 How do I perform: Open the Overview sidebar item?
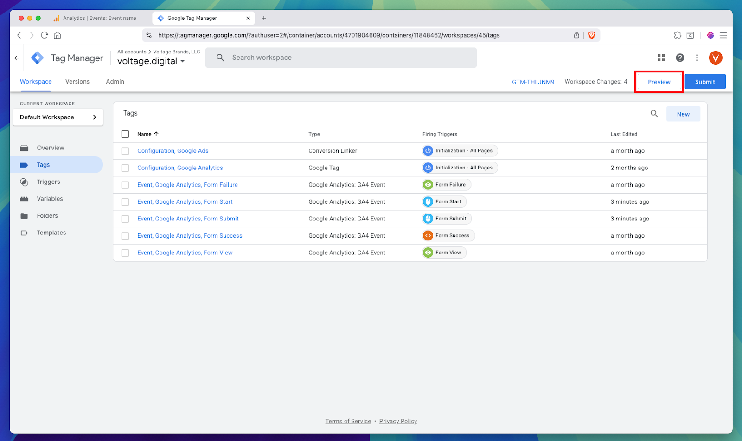point(50,148)
